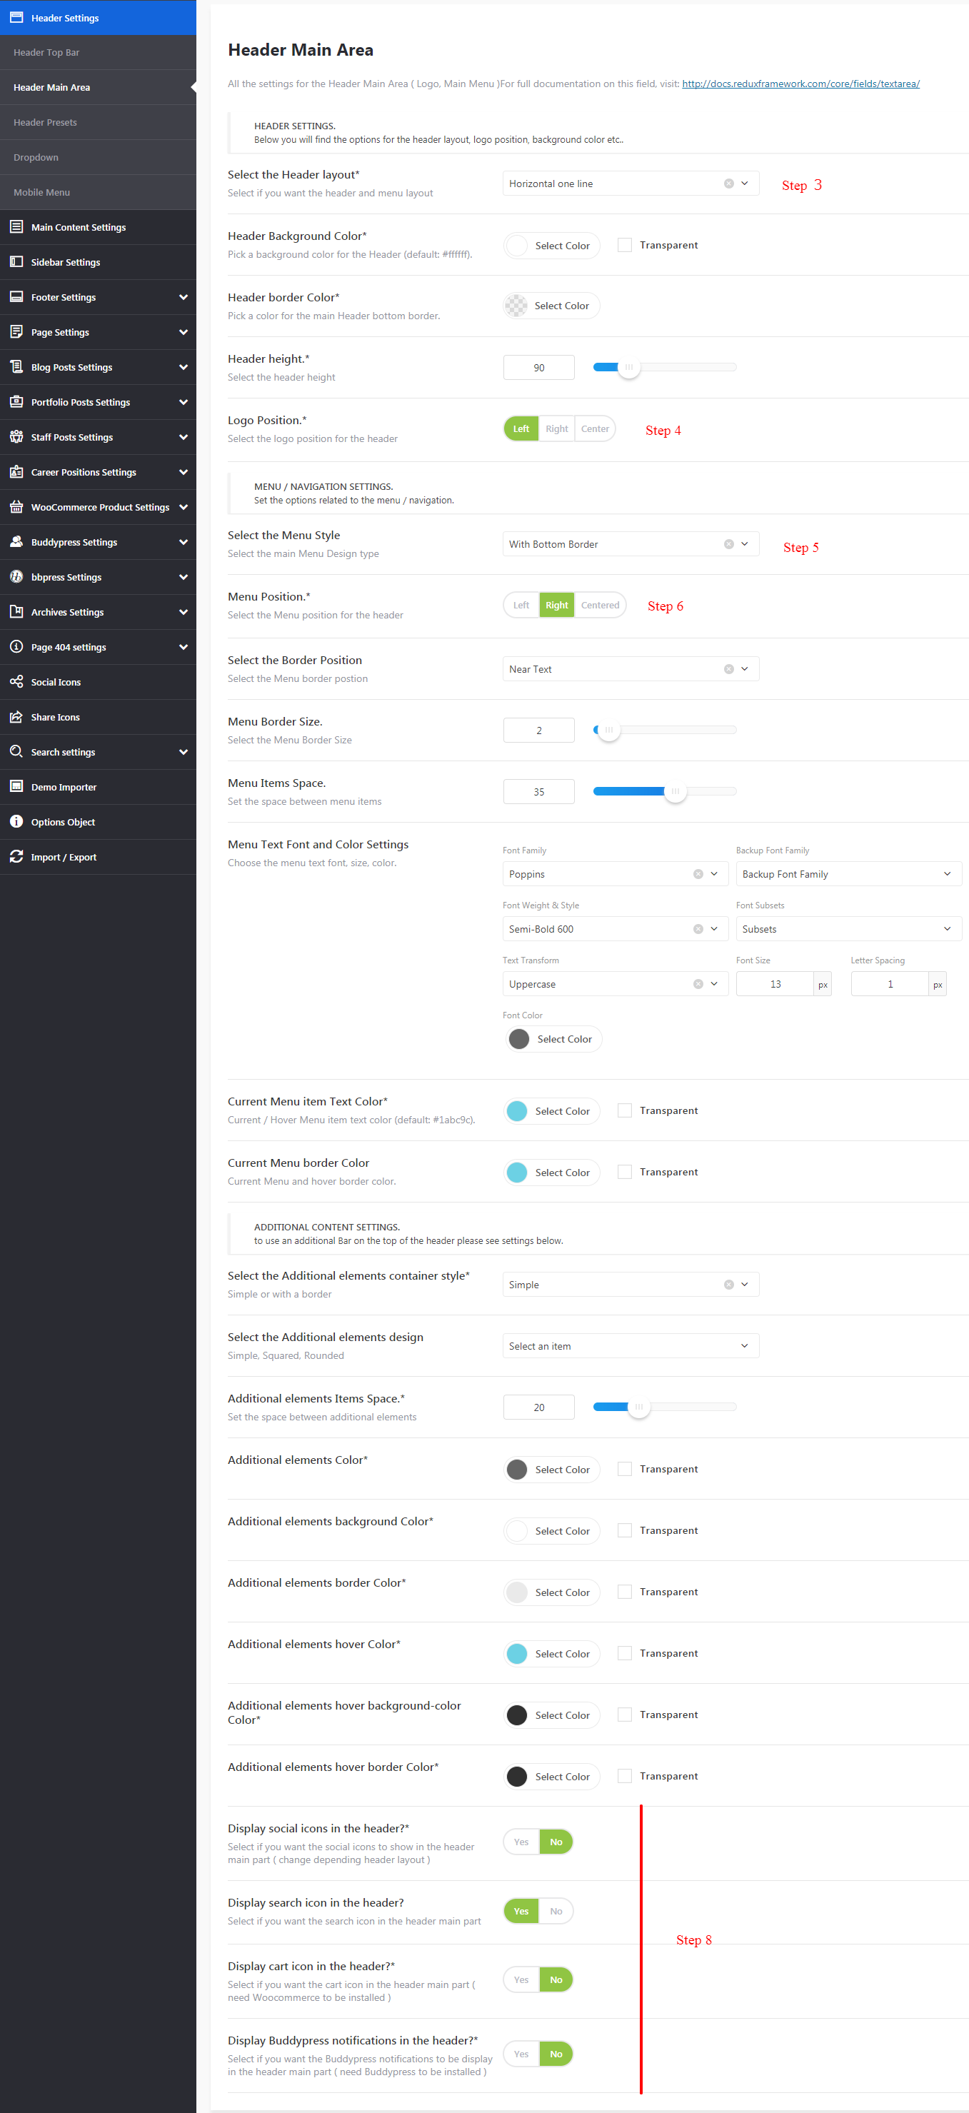
Task: Open the Redux framework documentation link
Action: pos(800,84)
